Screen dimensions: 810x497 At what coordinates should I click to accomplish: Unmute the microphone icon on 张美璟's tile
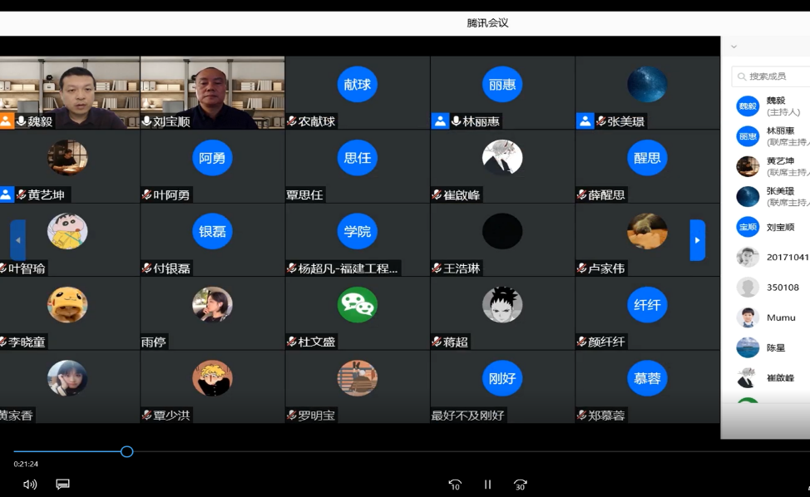click(600, 121)
